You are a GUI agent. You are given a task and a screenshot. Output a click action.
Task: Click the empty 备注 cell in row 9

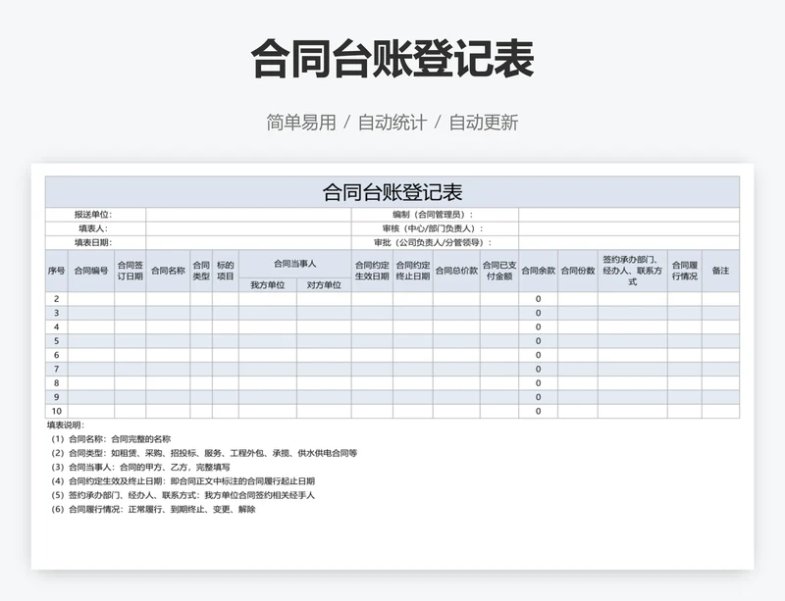[x=720, y=397]
